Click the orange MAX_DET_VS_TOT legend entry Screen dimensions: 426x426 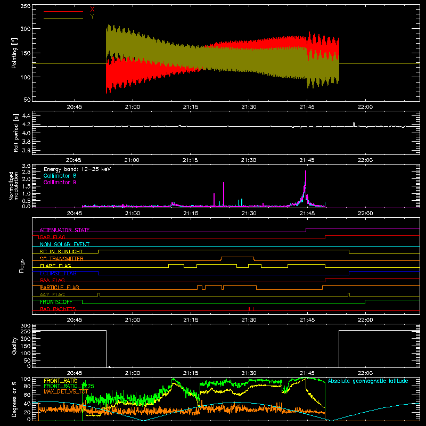coord(66,391)
